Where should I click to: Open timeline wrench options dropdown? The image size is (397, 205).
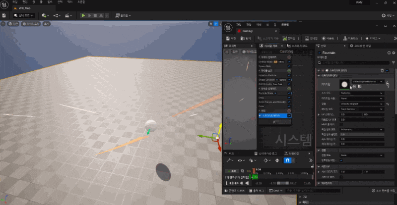click(x=230, y=160)
